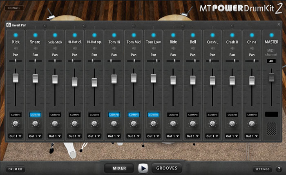Viewport: 286px width, 175px height.
Task: Click the Invert Pan icon
Action: pyautogui.click(x=9, y=25)
